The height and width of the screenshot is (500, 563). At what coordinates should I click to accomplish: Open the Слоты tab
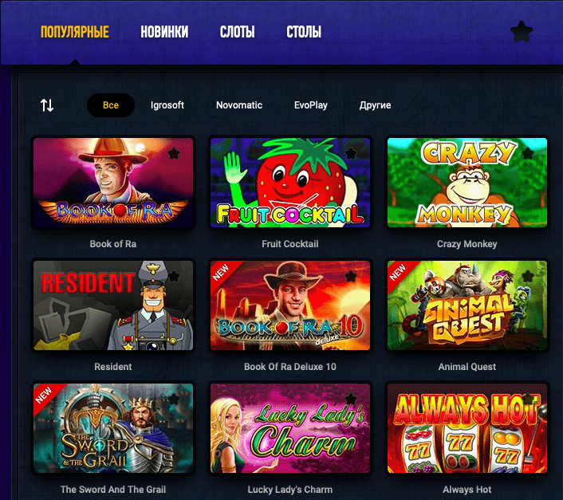(238, 32)
